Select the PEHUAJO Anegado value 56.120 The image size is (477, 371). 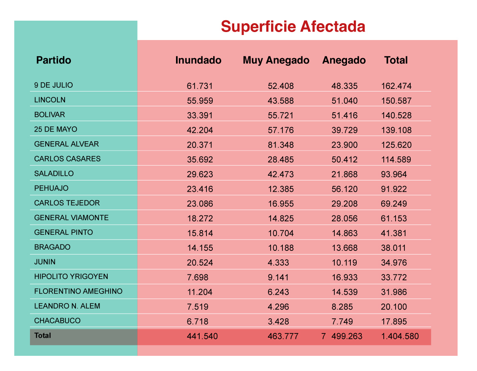pos(344,189)
